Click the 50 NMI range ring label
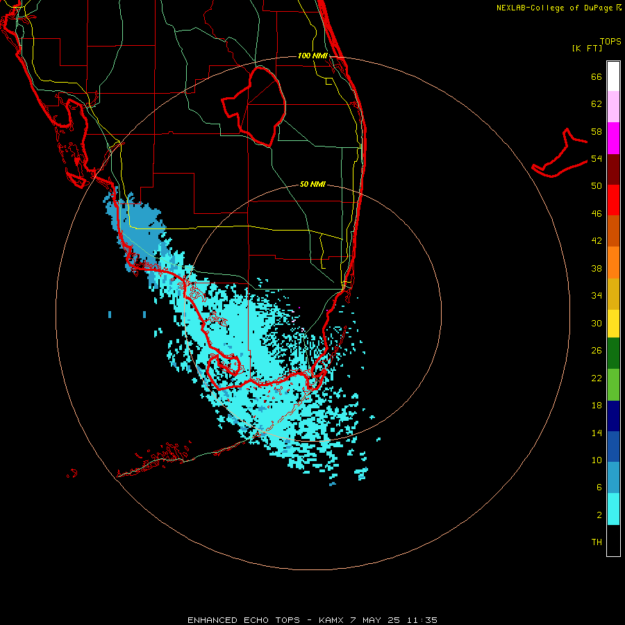This screenshot has width=625, height=625. point(312,184)
